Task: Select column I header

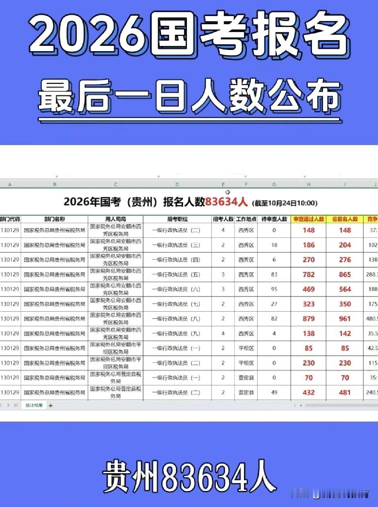Action: [345, 185]
